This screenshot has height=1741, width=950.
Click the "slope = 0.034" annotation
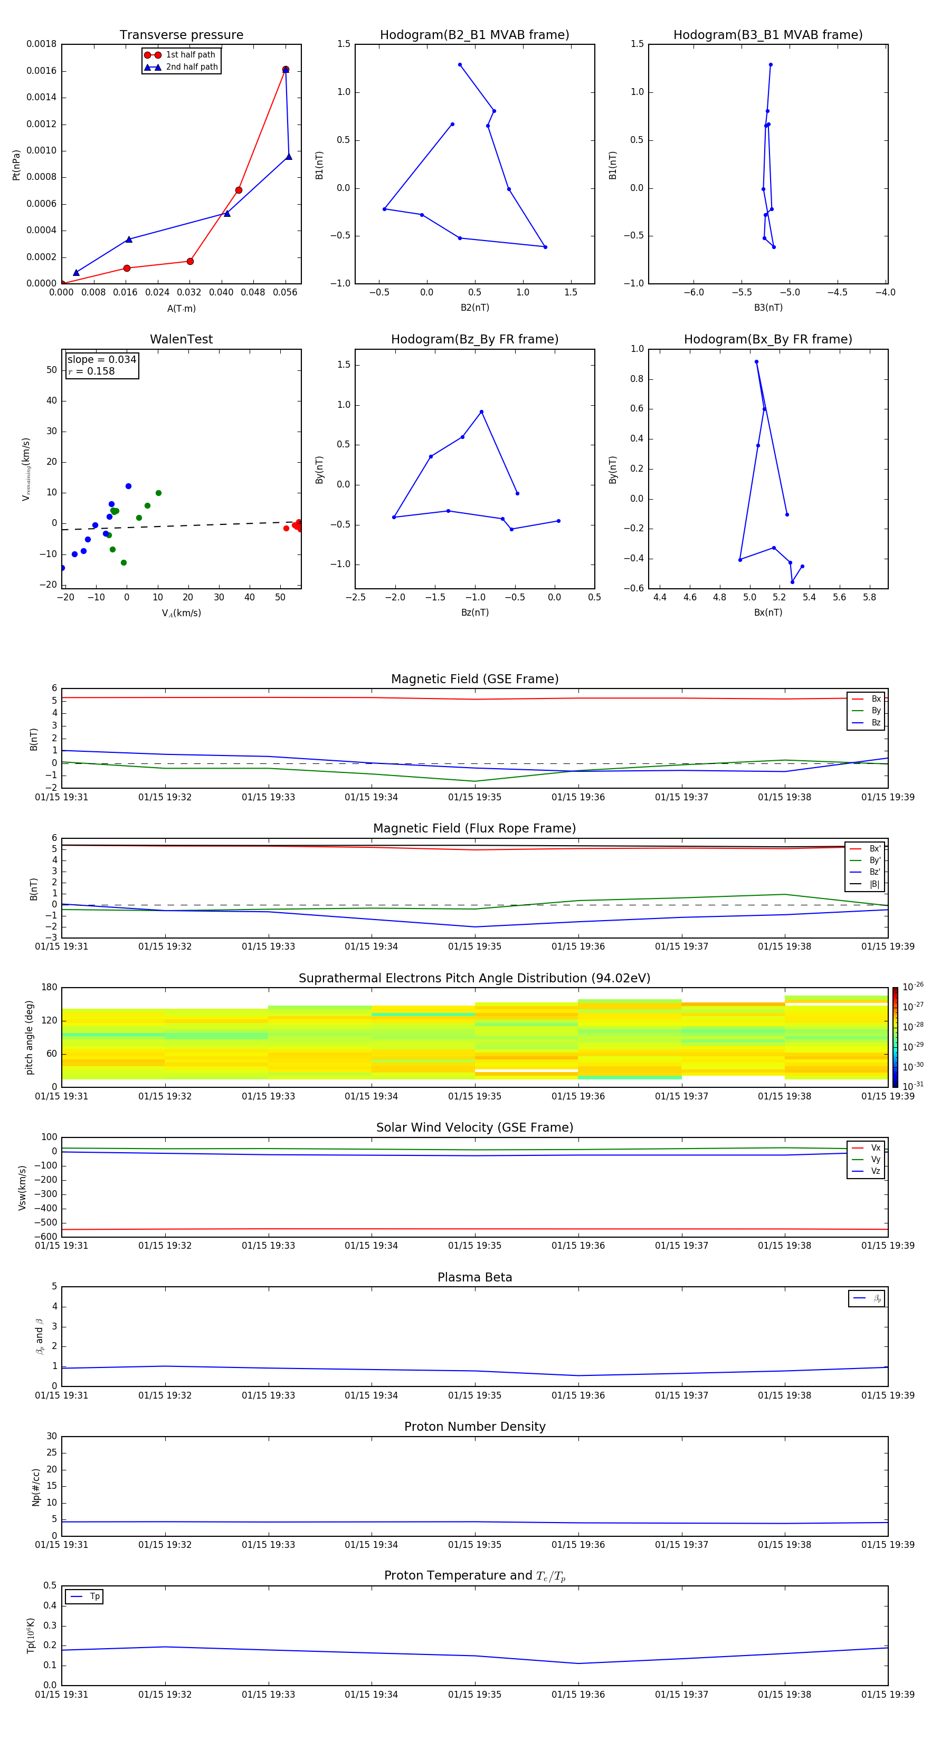pos(102,360)
